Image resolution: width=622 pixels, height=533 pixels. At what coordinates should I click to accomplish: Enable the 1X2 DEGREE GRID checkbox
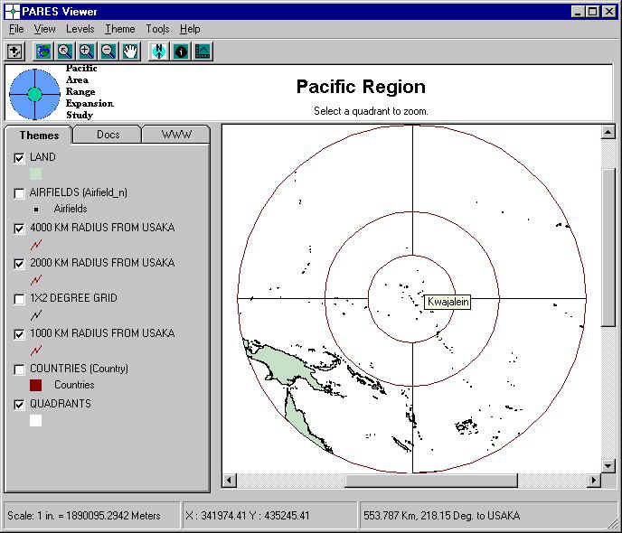[19, 299]
